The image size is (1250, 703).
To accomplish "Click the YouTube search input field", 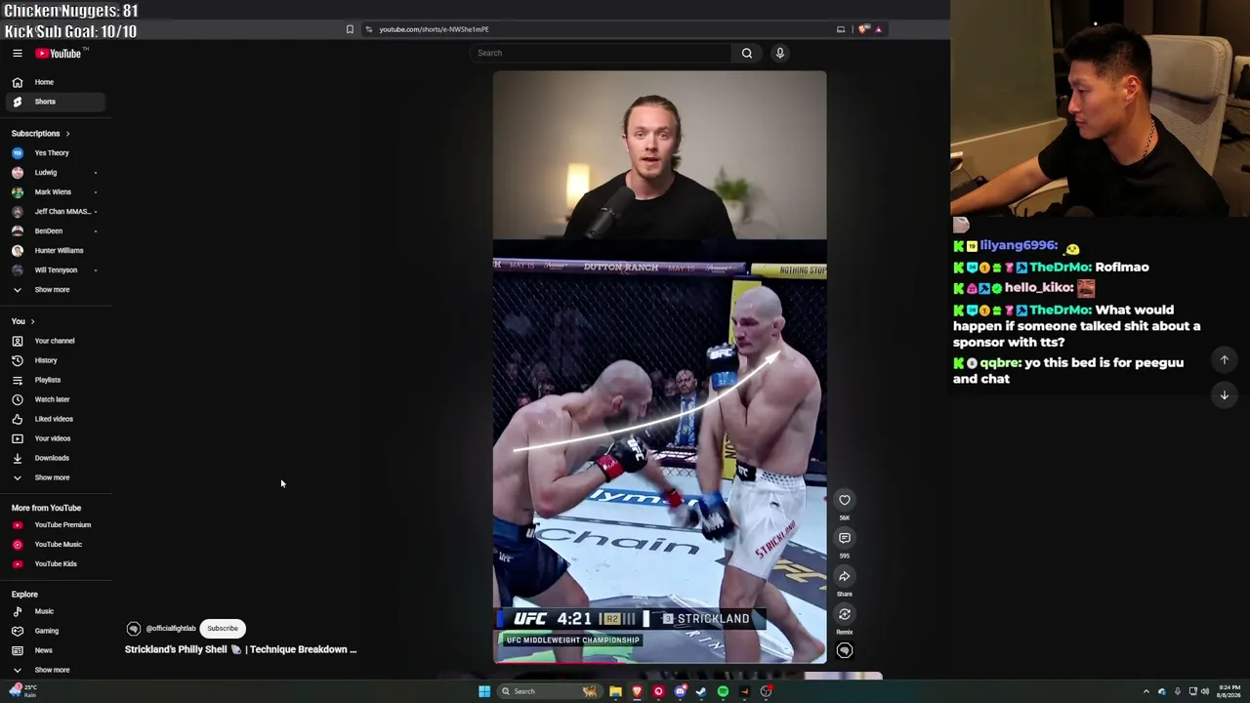I will 601,53.
